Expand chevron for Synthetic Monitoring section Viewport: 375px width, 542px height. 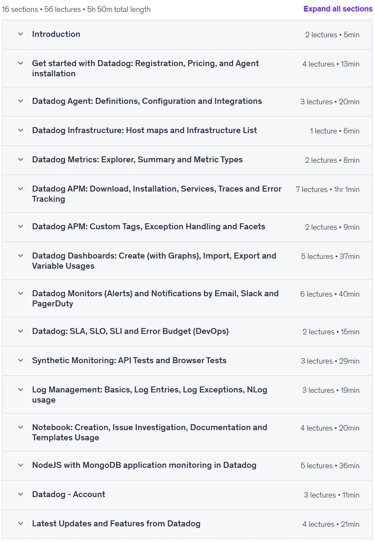pyautogui.click(x=20, y=360)
